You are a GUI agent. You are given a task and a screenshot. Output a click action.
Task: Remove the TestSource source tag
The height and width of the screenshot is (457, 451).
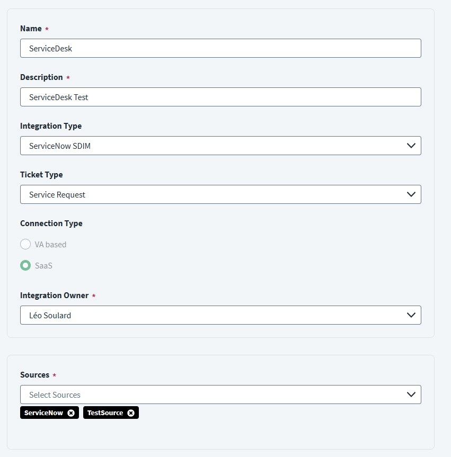(131, 413)
